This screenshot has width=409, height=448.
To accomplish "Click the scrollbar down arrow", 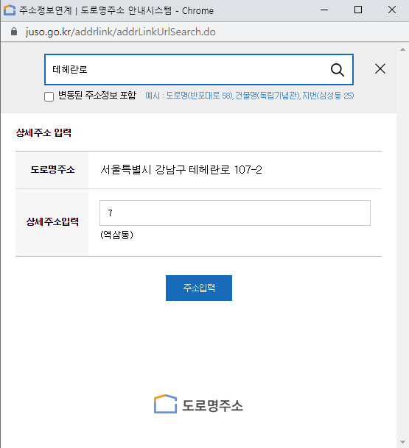I will [x=402, y=442].
